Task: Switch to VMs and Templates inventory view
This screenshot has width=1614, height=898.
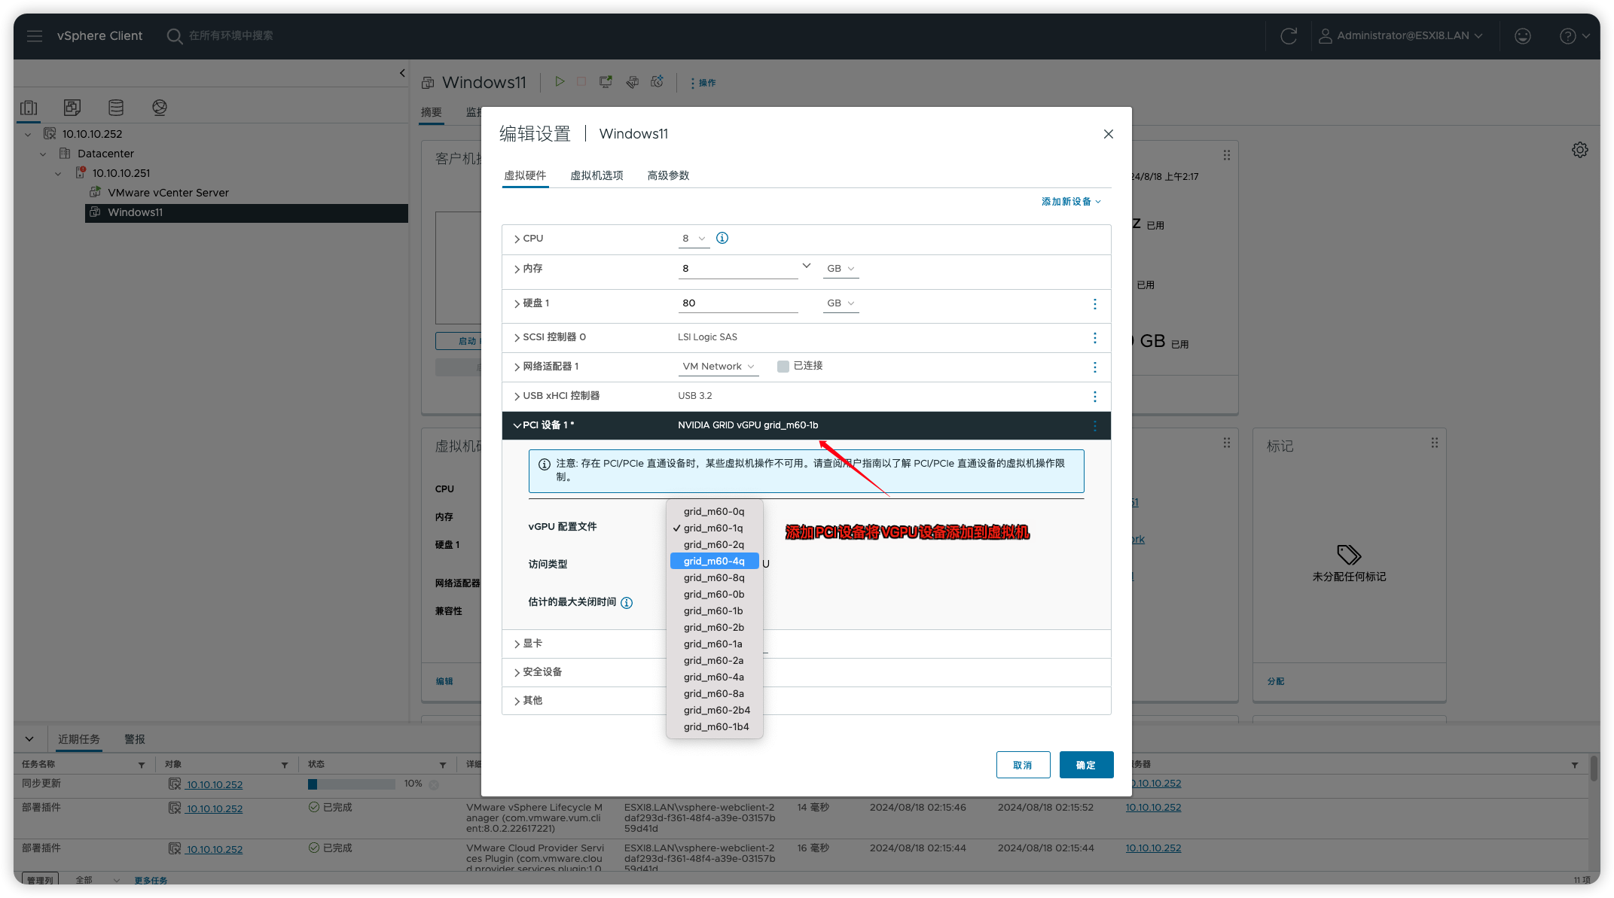Action: pyautogui.click(x=72, y=108)
